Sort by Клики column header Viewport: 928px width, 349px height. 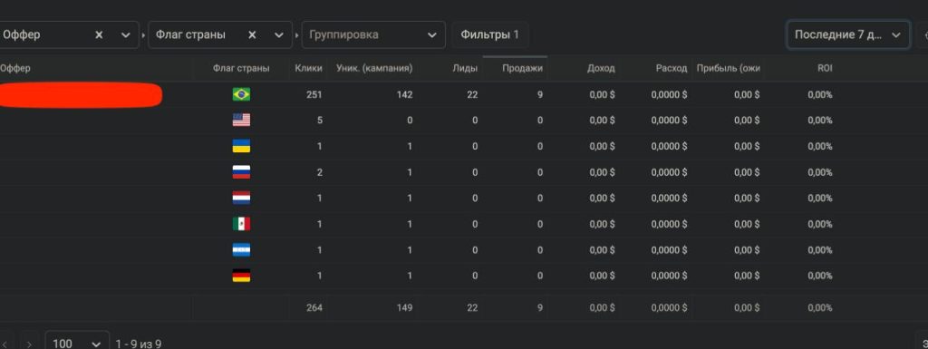308,69
